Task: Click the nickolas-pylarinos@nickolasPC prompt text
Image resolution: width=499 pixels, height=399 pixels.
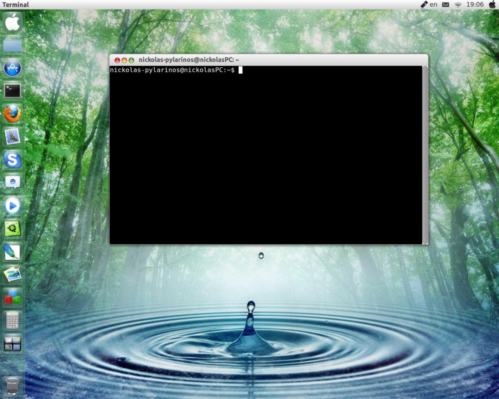Action: (x=172, y=70)
